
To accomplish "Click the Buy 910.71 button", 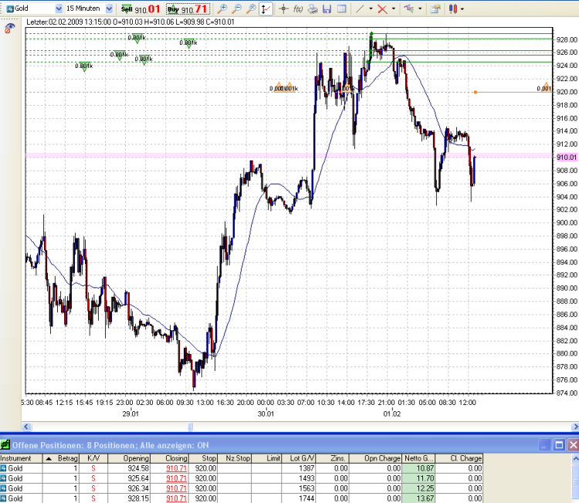I will [188, 8].
